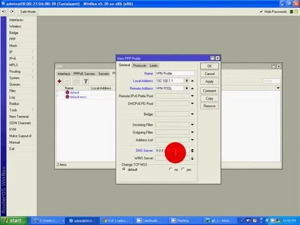Collapse Remote Address field with up arrow
Image resolution: width=300 pixels, height=225 pixels.
[192, 88]
